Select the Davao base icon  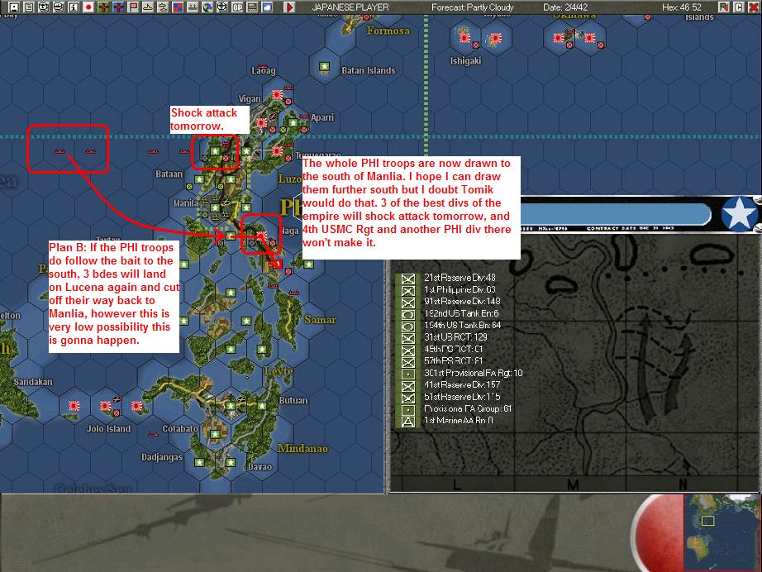(x=231, y=462)
